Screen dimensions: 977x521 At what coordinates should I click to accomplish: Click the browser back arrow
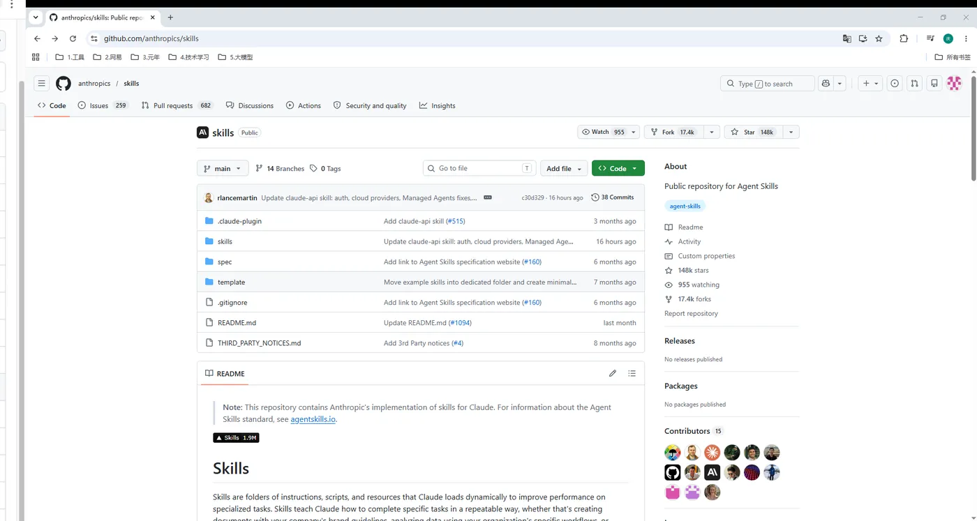coord(38,38)
